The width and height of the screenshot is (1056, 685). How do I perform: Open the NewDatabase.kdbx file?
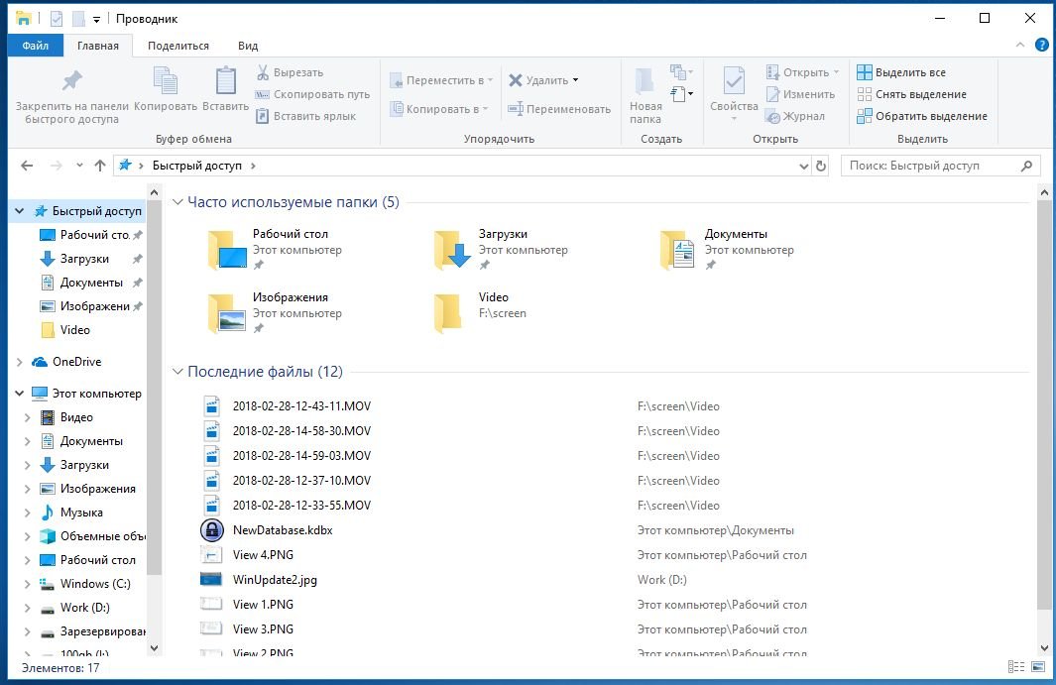pos(283,530)
